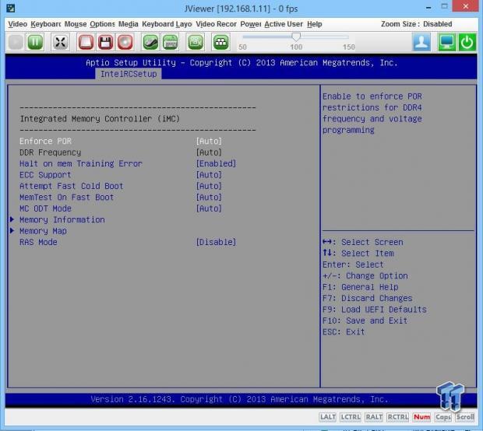Viewport: 483px width, 431px height.
Task: Open ECC Support [Auto] value
Action: point(209,175)
